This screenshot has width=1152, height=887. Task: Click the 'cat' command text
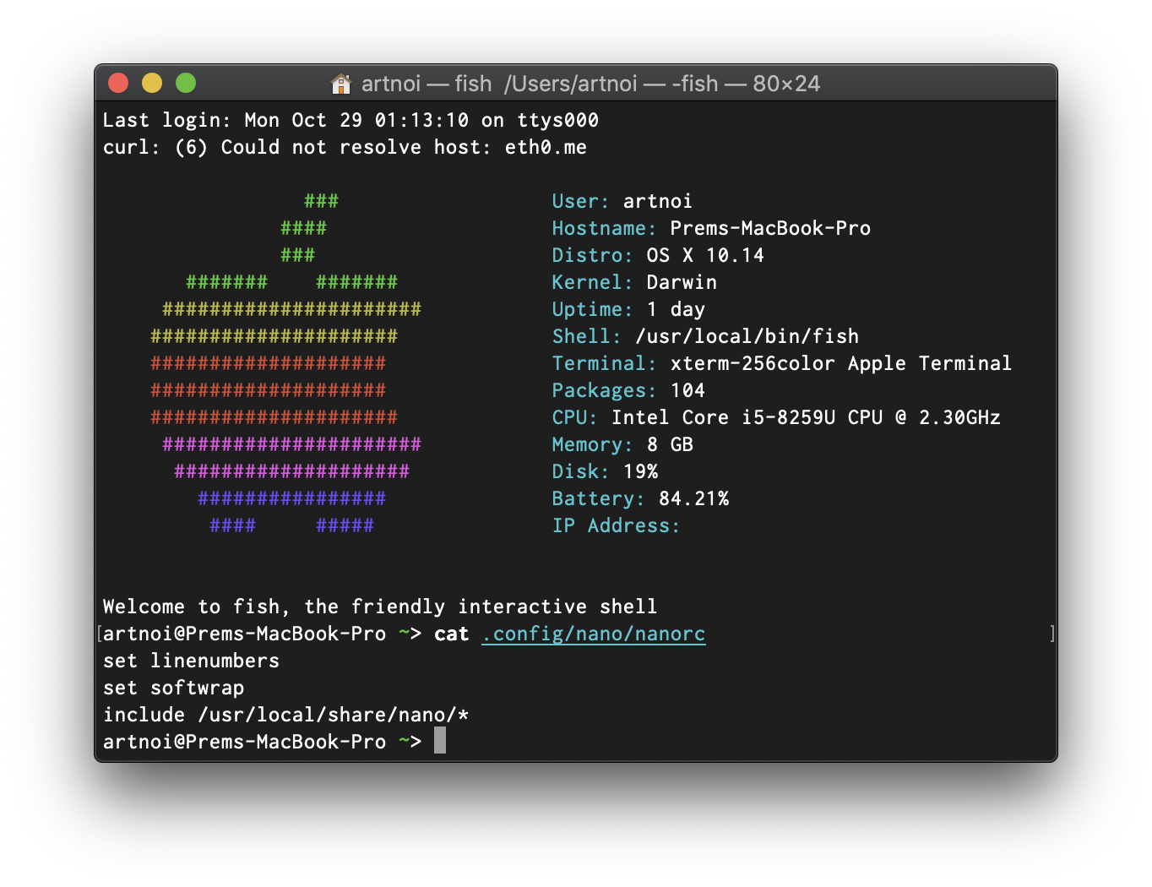pyautogui.click(x=452, y=634)
